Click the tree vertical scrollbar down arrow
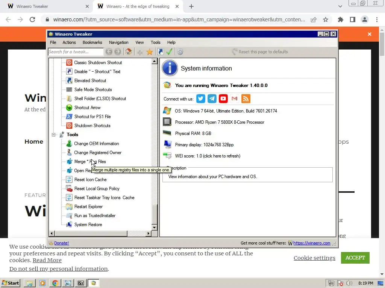 click(x=155, y=228)
